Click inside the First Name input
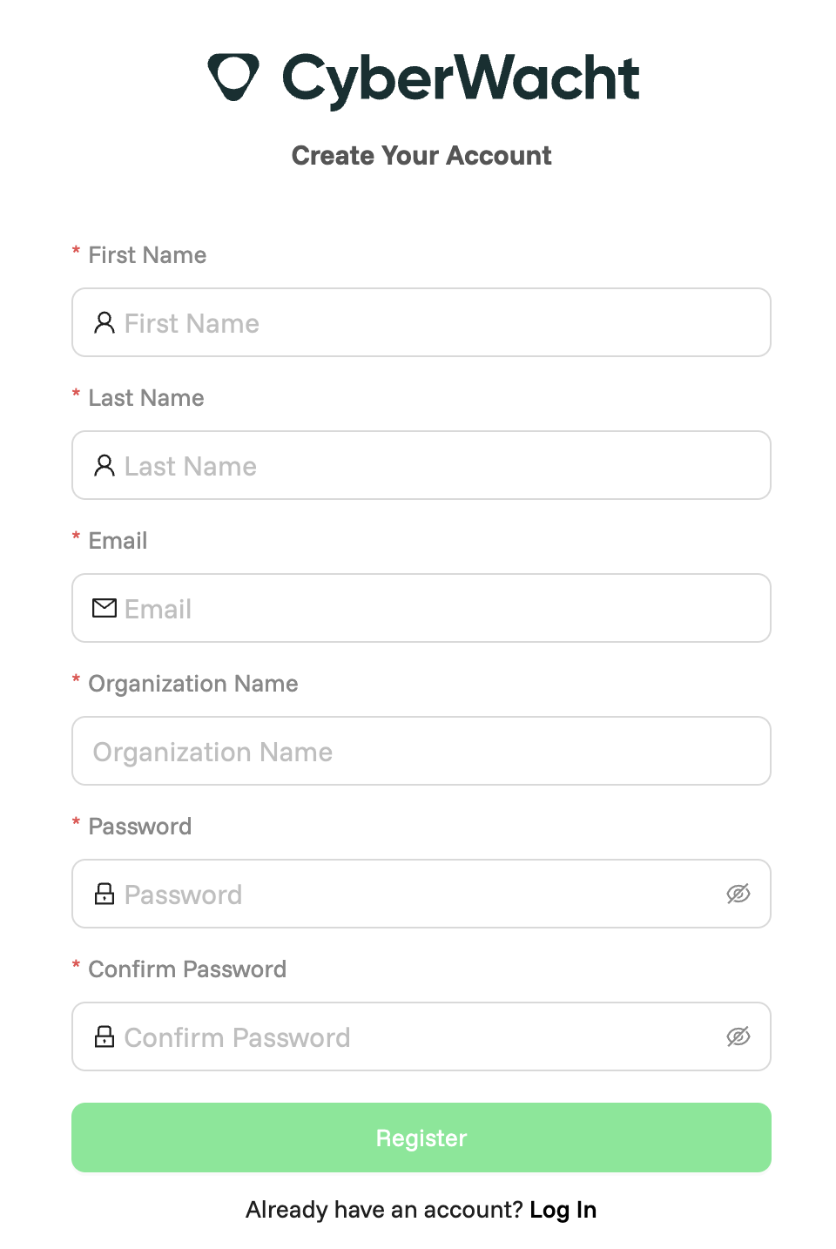This screenshot has width=836, height=1249. click(x=392, y=322)
